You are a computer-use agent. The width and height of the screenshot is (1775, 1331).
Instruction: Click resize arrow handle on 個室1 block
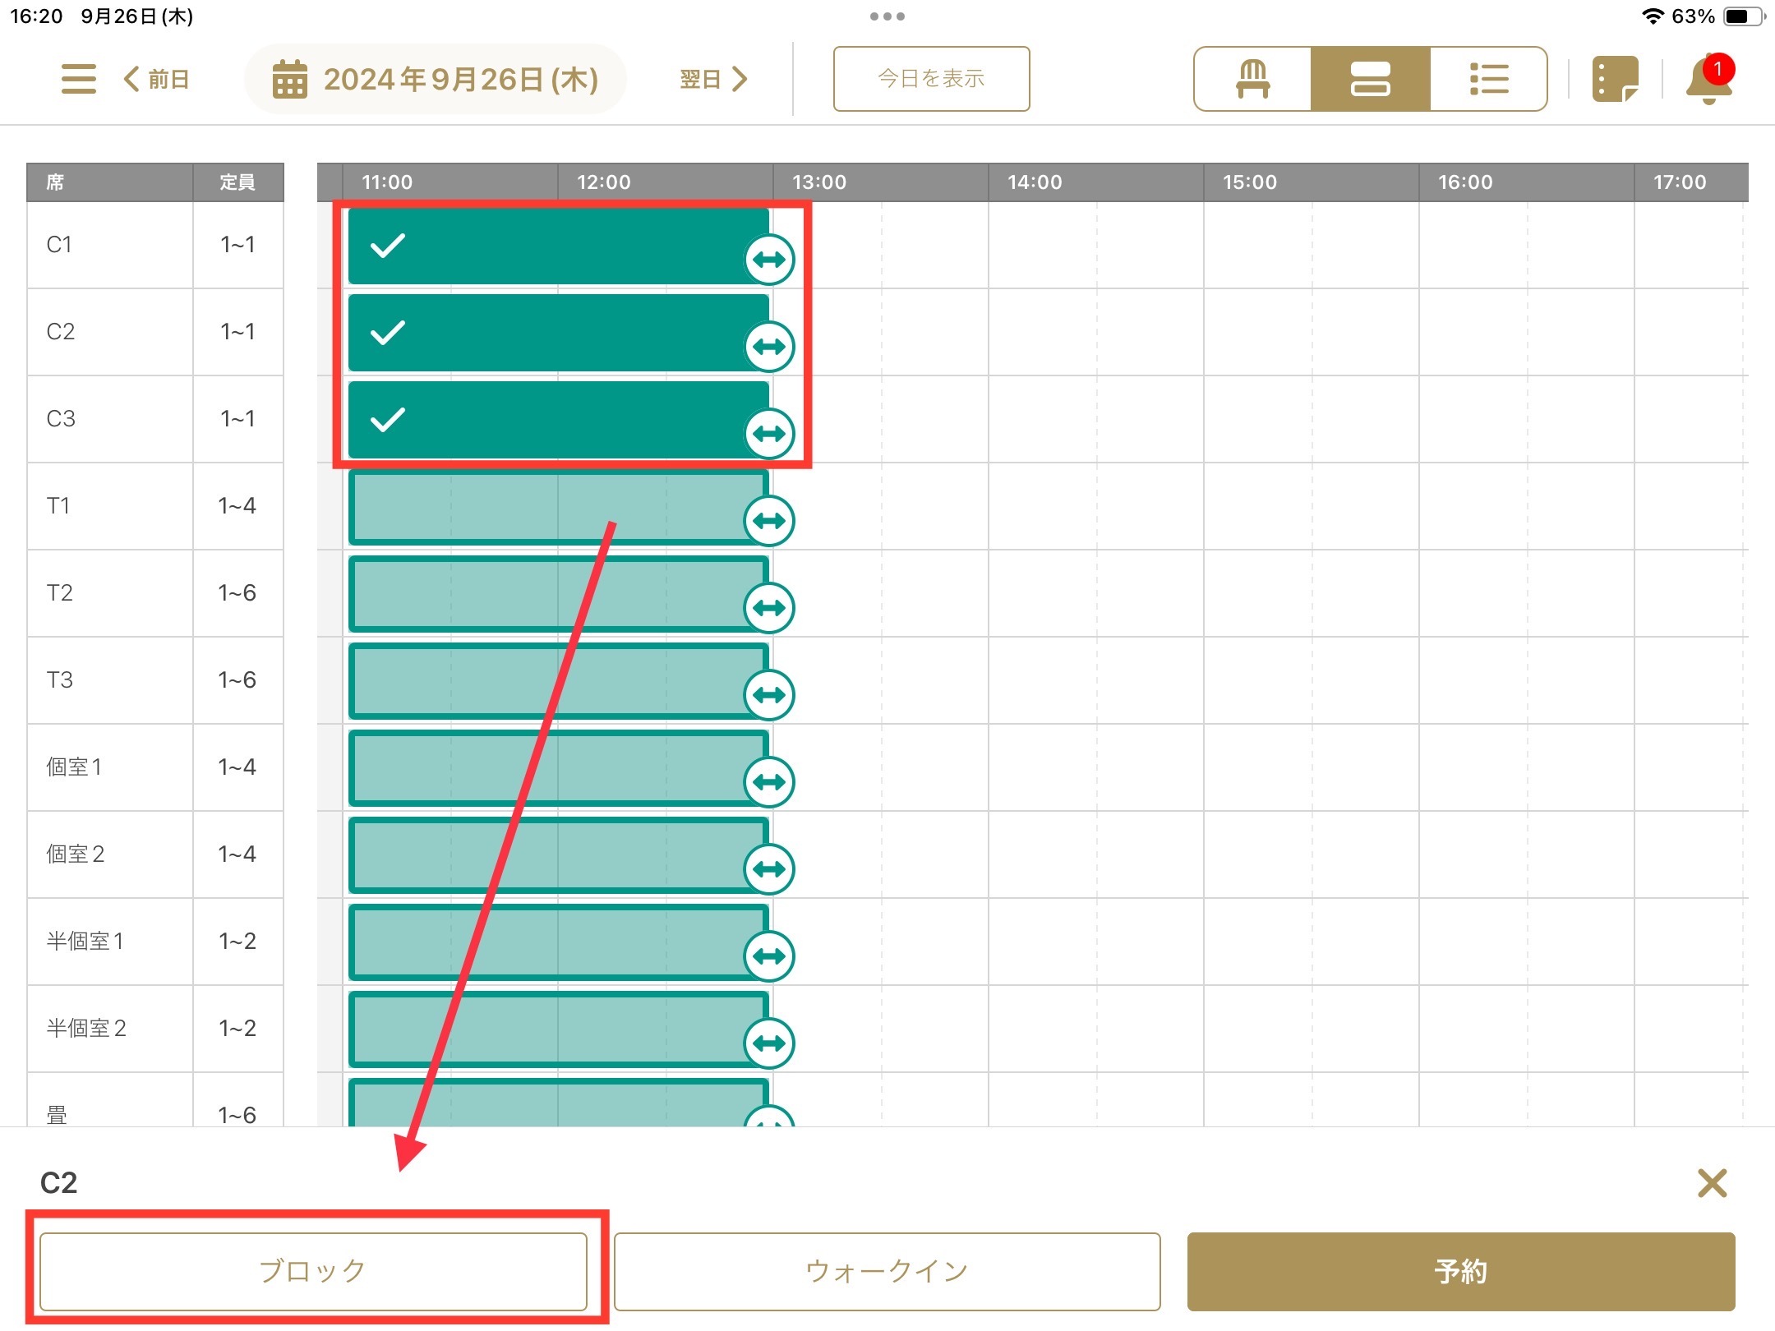pos(769,782)
